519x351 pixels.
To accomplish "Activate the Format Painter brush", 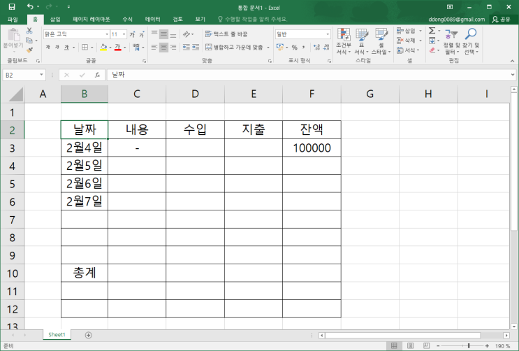I will 29,50.
